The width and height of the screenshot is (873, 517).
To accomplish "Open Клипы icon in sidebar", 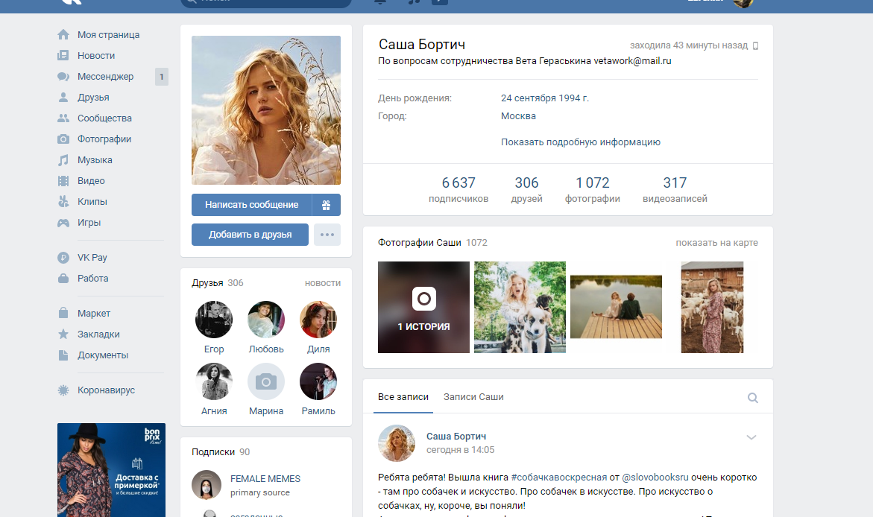I will click(63, 201).
